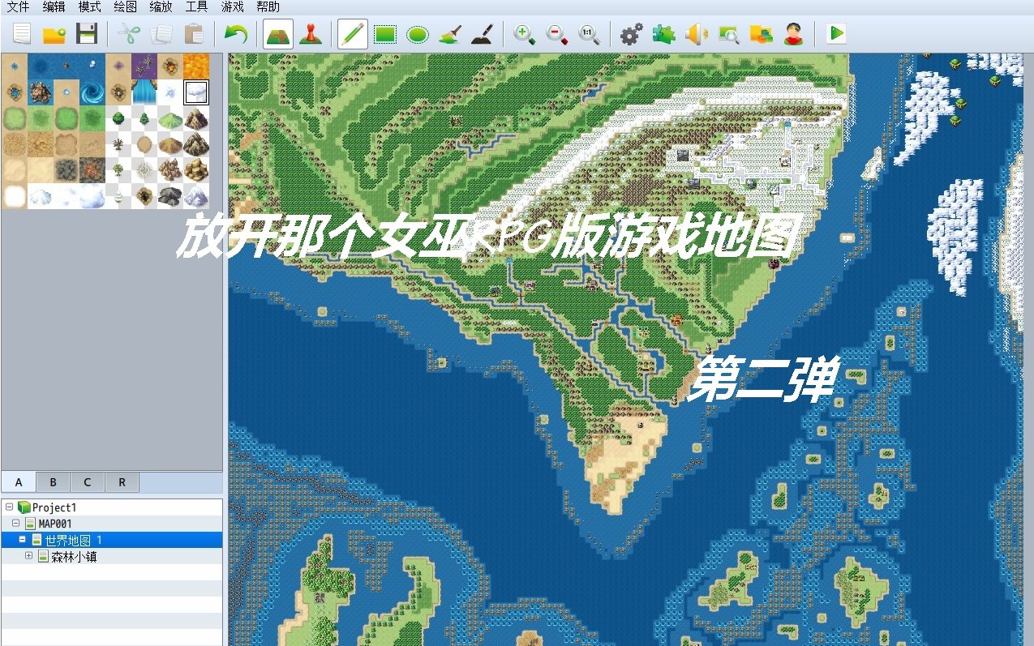Viewport: 1034px width, 646px height.
Task: Open the Resource Manager icon
Action: point(761,34)
